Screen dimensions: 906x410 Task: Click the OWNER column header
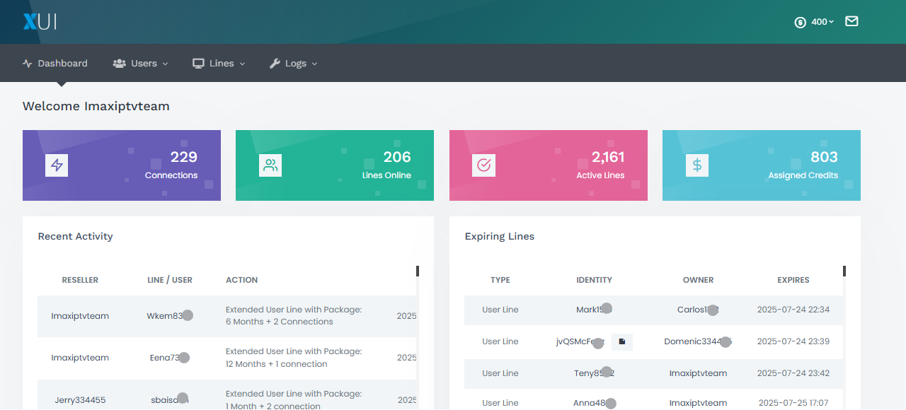tap(699, 280)
